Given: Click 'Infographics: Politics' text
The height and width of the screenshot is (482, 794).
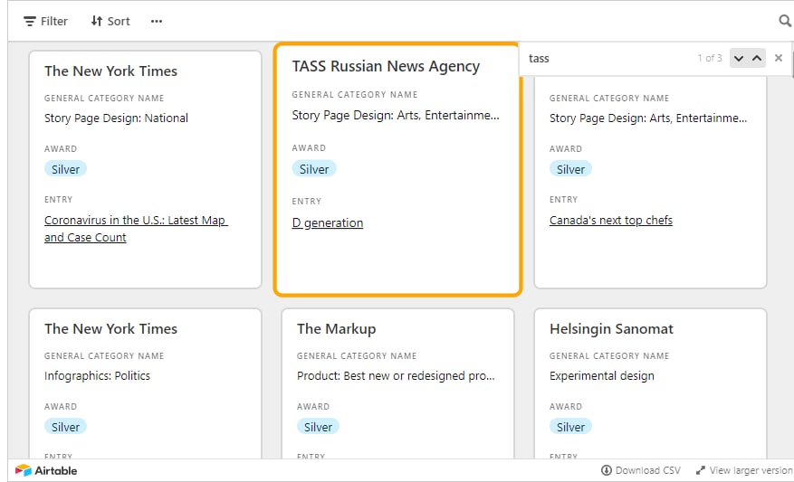Looking at the screenshot, I should click(x=97, y=376).
